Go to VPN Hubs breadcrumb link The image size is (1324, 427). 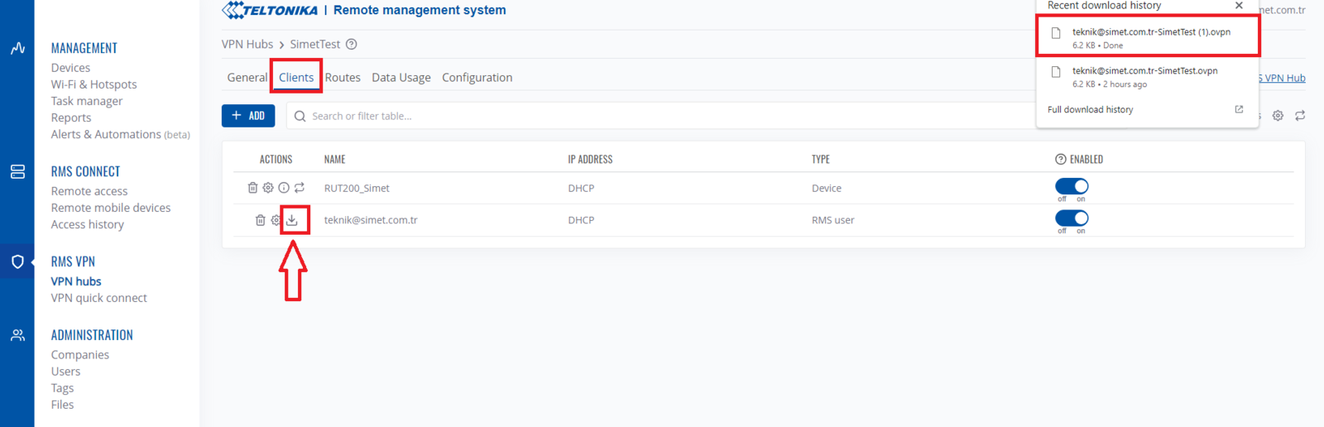[x=247, y=45]
